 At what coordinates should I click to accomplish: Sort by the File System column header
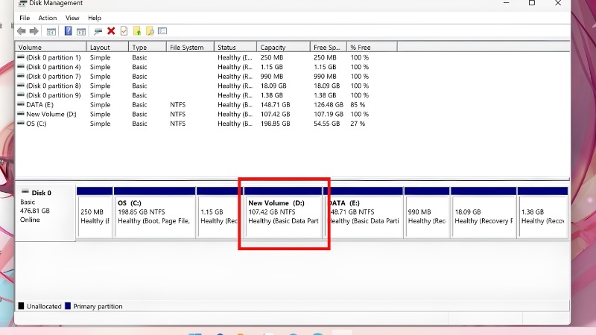[x=190, y=47]
